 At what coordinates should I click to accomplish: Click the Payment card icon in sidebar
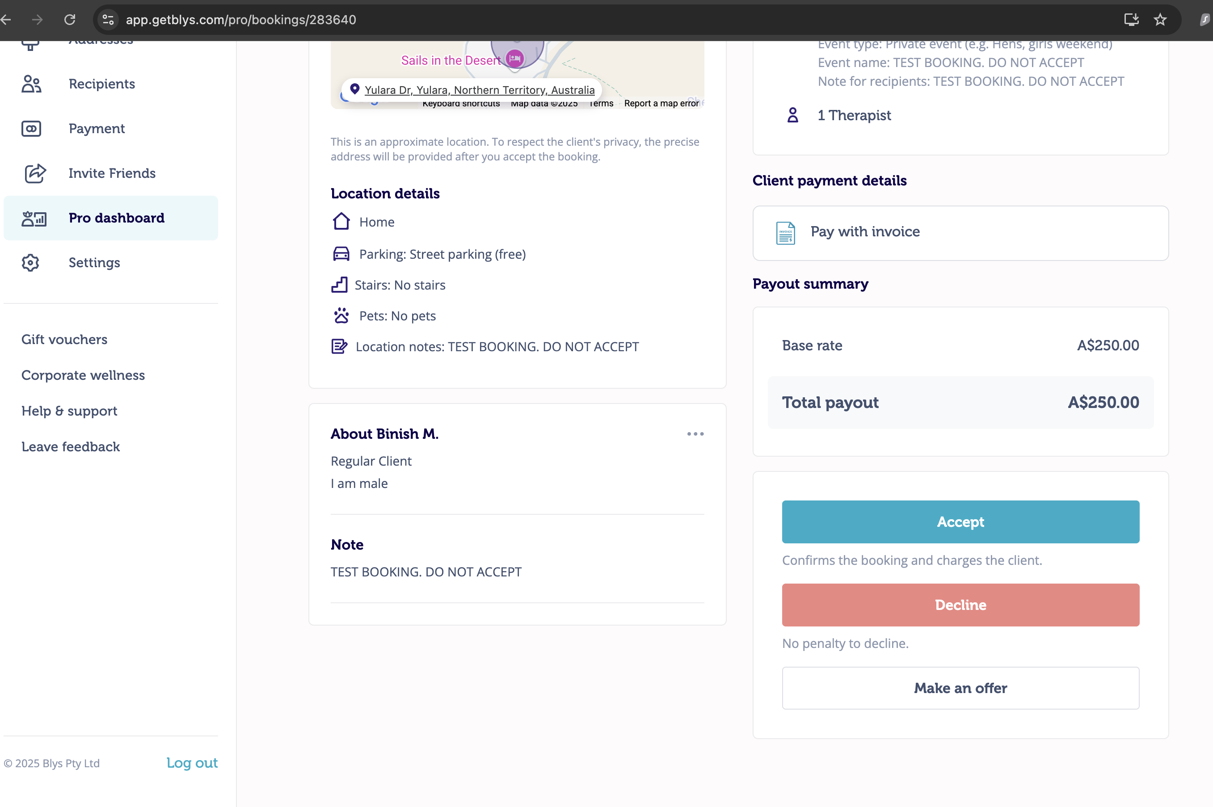[x=31, y=129]
